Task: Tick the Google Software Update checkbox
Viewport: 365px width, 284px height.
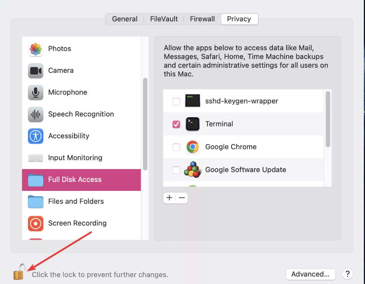Action: (176, 170)
